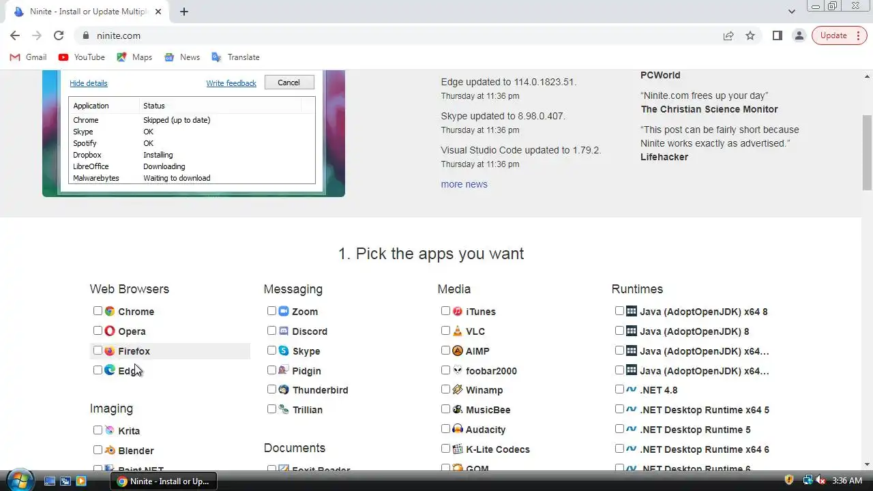Viewport: 873px width, 491px height.
Task: Open the News bookmark
Action: (182, 57)
